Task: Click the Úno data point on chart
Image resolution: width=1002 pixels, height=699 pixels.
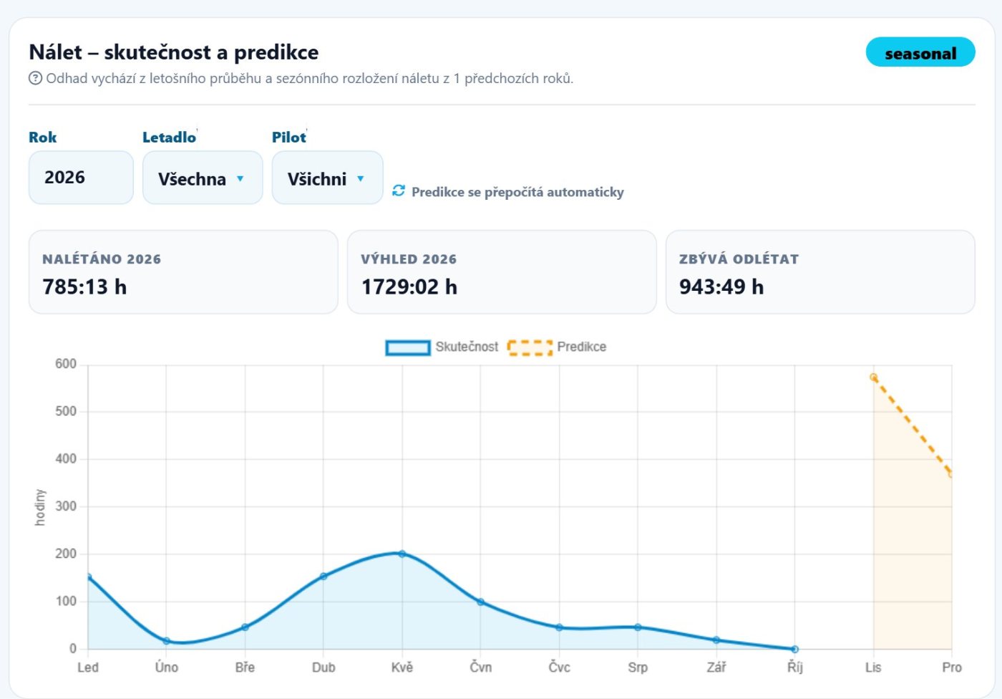Action: coord(167,641)
